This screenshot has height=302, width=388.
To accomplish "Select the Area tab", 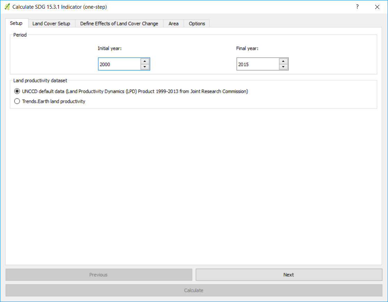I will click(x=173, y=24).
